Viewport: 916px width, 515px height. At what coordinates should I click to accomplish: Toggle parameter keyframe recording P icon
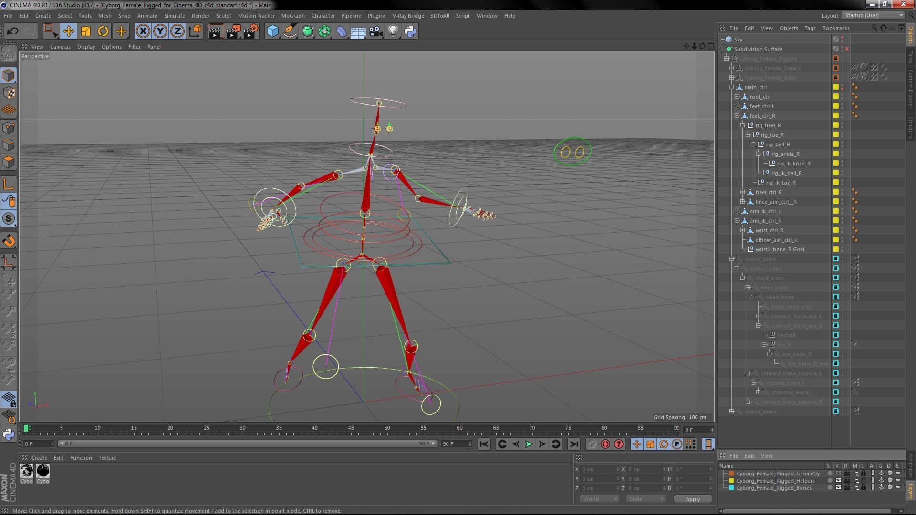coord(677,444)
